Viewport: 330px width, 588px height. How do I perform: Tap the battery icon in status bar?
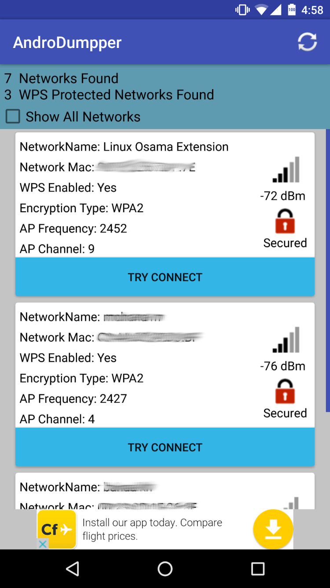click(x=292, y=10)
